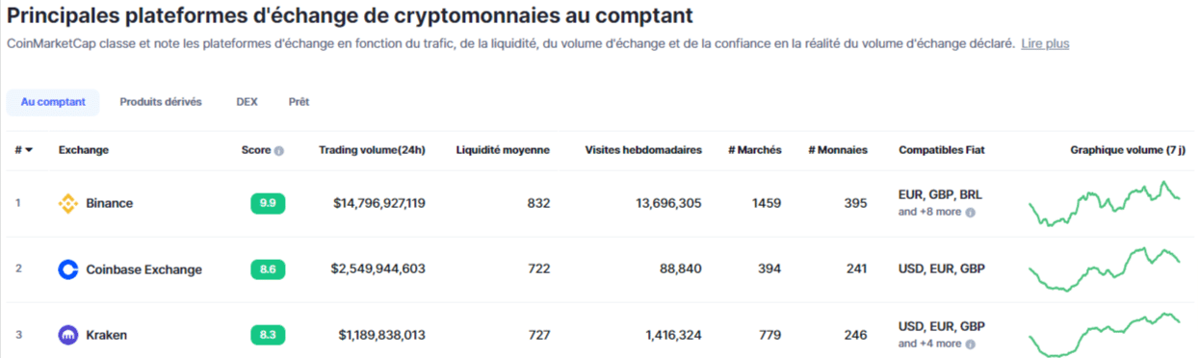Sort by 'Visites hebdomadaires' column header

coord(643,150)
